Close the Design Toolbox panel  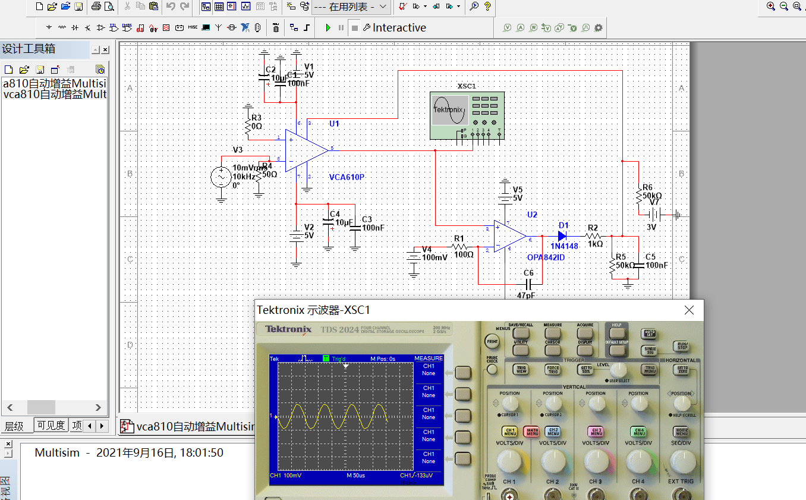pos(105,50)
